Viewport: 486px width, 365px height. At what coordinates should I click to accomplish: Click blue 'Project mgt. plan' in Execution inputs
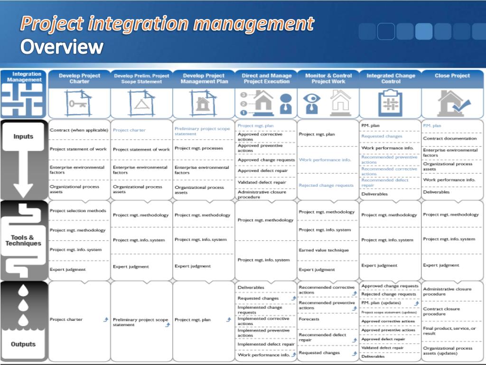[255, 125]
